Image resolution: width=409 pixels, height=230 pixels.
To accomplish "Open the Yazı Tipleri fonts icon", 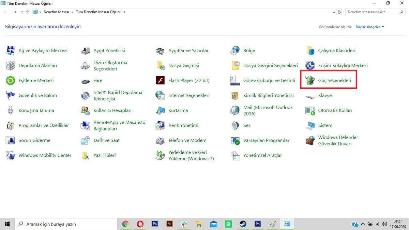I will coord(85,155).
